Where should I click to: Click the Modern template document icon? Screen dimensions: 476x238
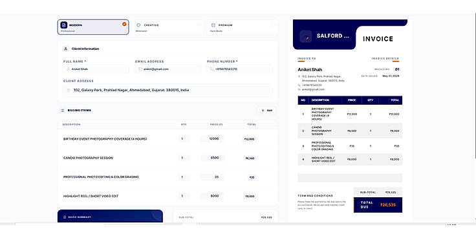click(64, 25)
